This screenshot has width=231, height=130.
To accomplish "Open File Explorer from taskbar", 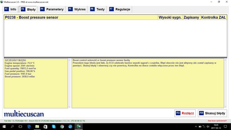I will [x=37, y=127].
